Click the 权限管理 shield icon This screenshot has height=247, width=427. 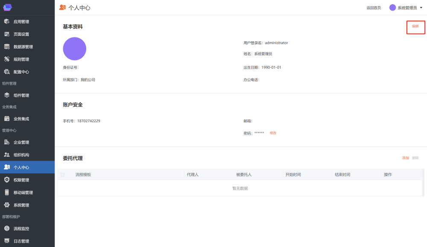tap(7, 180)
